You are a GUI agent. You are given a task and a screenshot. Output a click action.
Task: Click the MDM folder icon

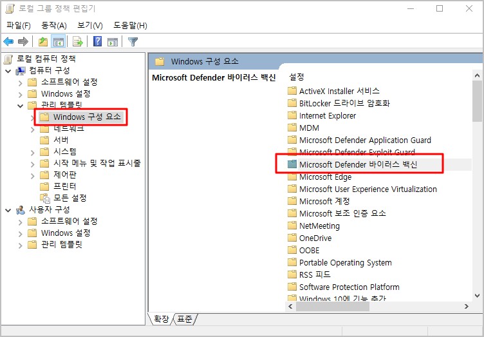point(292,128)
